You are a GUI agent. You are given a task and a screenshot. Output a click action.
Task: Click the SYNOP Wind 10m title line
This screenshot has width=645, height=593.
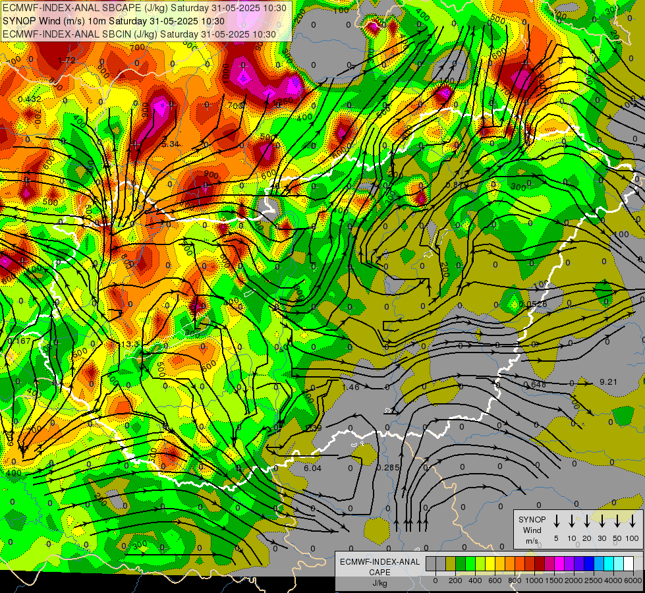[x=113, y=21]
